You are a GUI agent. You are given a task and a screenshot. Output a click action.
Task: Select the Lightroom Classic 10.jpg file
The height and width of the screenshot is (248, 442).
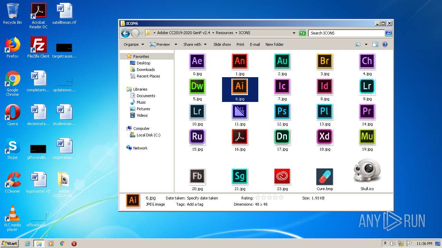(197, 111)
